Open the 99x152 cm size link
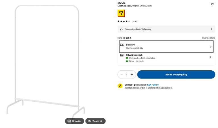Screen dimensions: 218x128 (146, 6)
